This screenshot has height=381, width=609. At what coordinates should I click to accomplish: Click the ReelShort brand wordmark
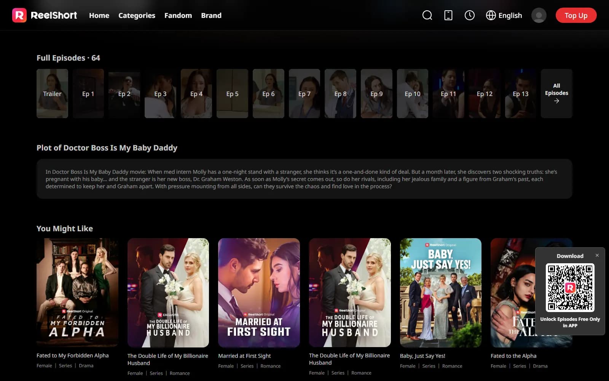point(54,15)
